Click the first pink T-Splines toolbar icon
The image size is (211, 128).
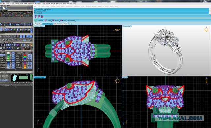tap(36, 17)
